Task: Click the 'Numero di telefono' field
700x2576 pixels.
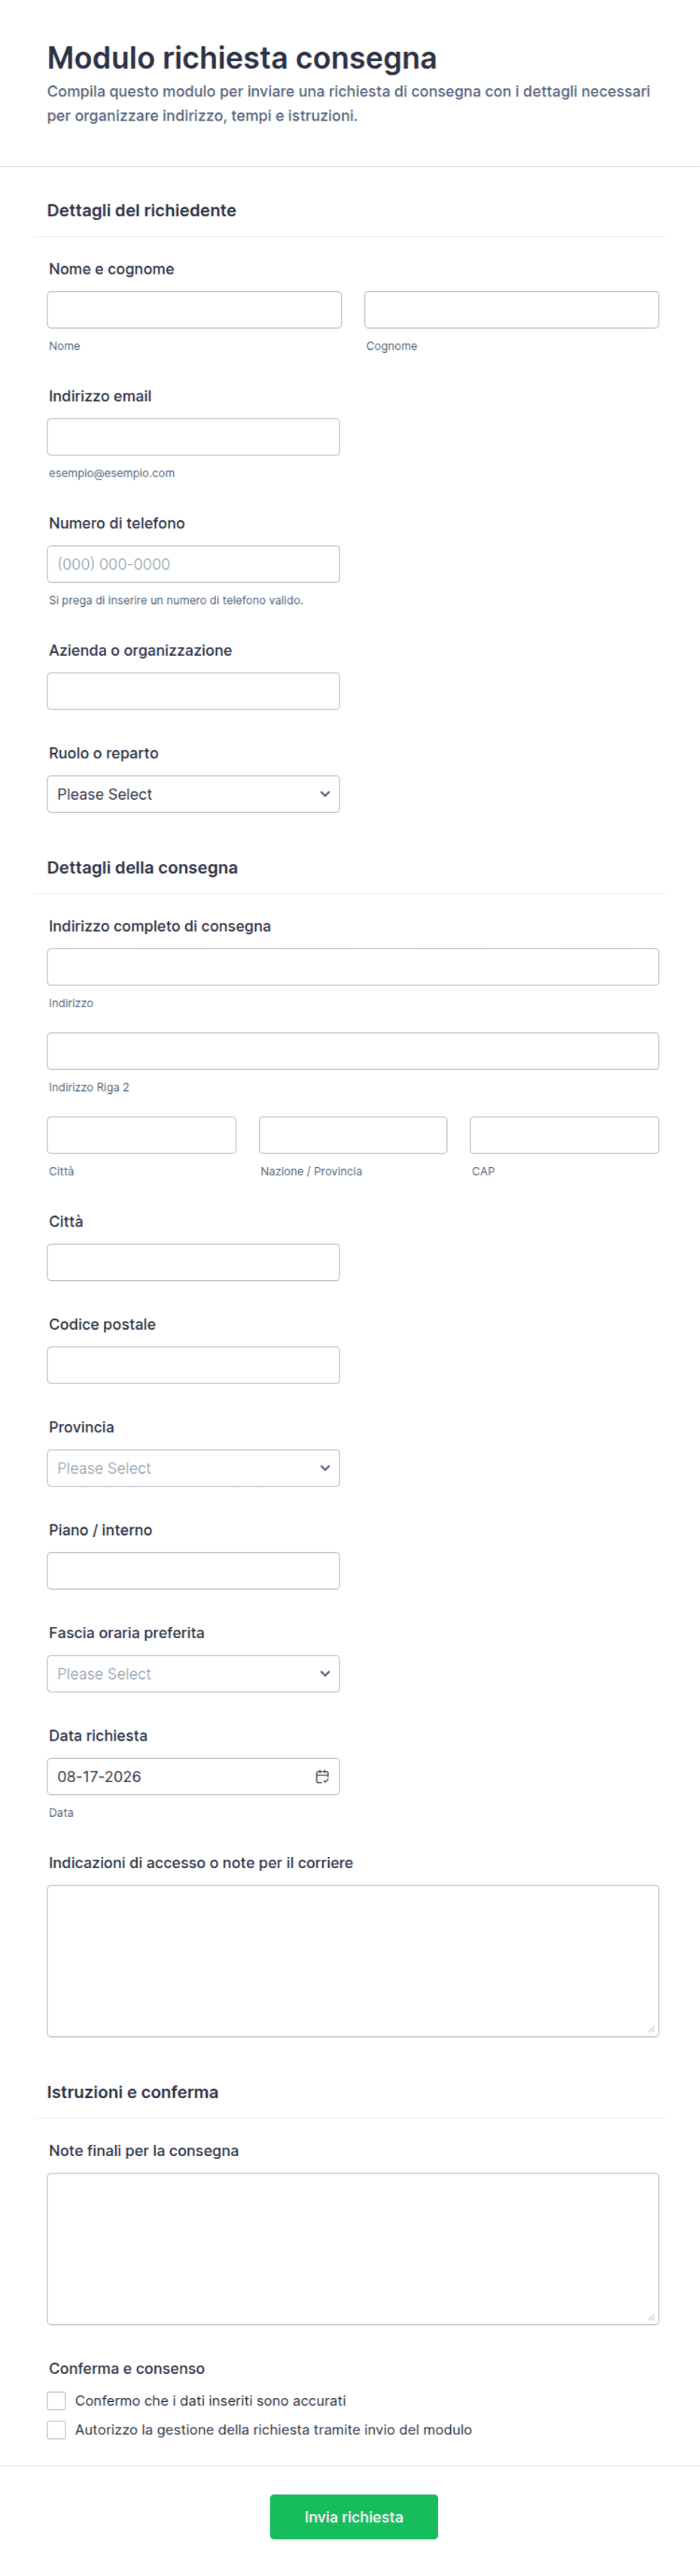Action: [x=193, y=564]
